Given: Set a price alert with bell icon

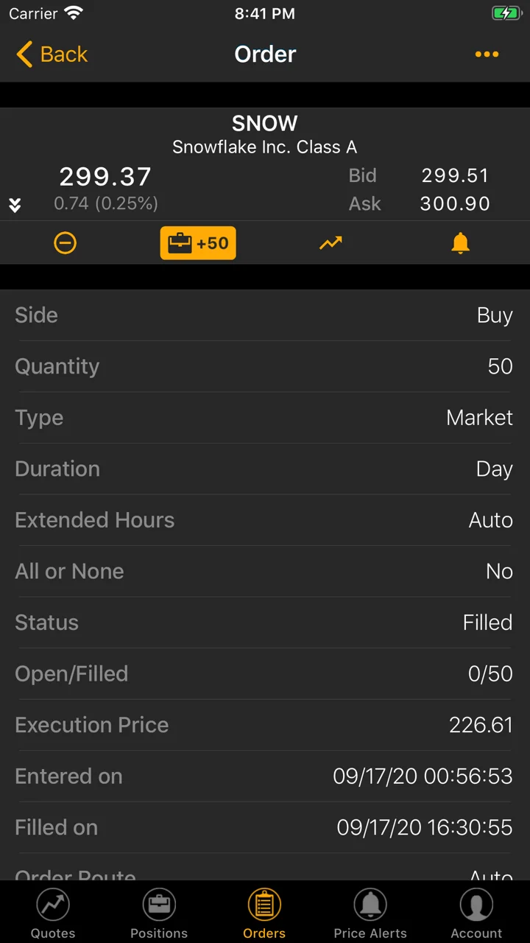Looking at the screenshot, I should pos(460,242).
